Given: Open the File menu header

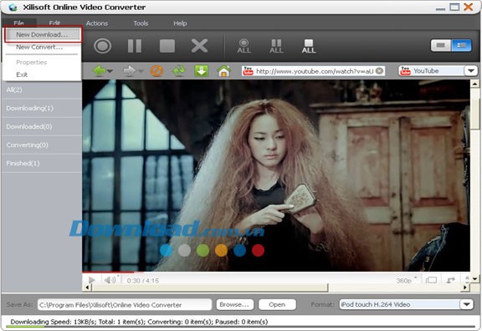Looking at the screenshot, I should [x=18, y=23].
